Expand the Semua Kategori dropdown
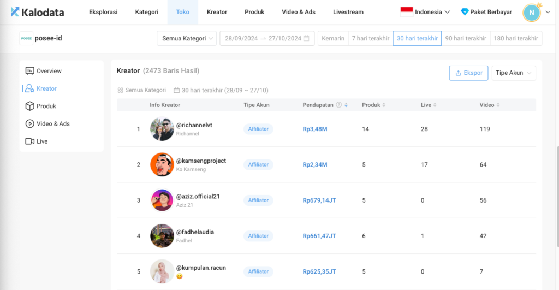 (x=187, y=38)
